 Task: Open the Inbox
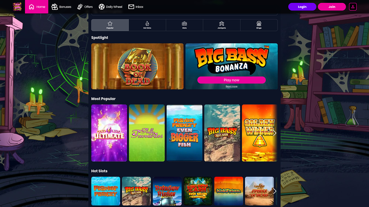click(x=136, y=7)
